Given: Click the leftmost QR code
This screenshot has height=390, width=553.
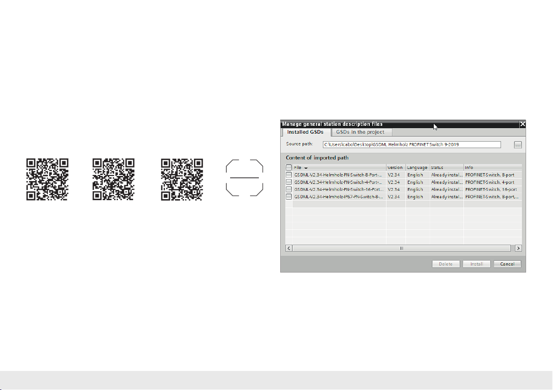Looking at the screenshot, I should pyautogui.click(x=47, y=180).
